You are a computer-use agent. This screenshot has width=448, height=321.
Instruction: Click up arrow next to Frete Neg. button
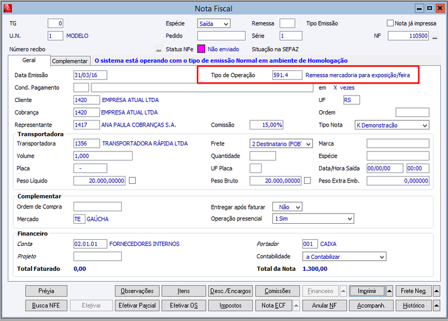[x=436, y=291]
